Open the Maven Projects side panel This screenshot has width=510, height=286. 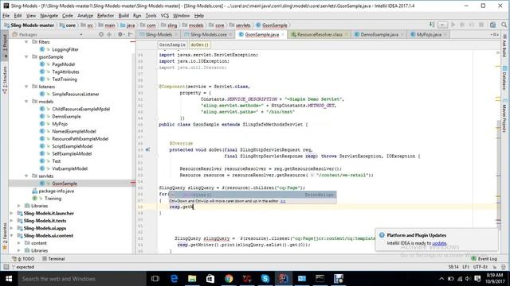504,116
